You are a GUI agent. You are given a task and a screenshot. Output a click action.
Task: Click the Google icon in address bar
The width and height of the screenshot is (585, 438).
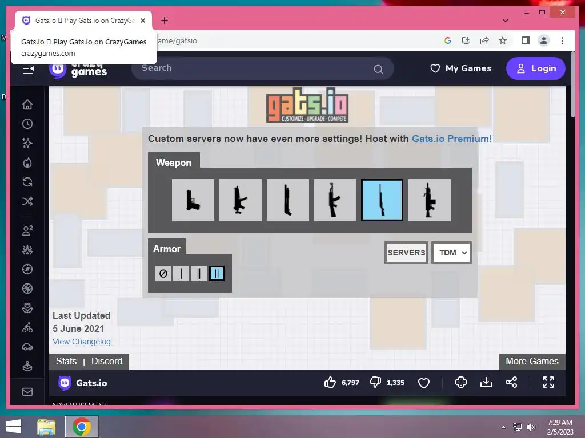click(x=448, y=40)
